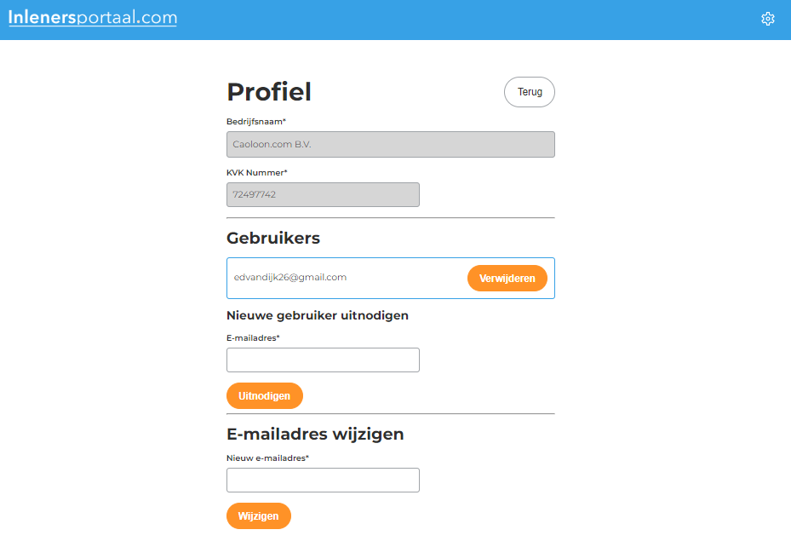Click the E-mailadres field label
The image size is (791, 547).
(x=251, y=337)
